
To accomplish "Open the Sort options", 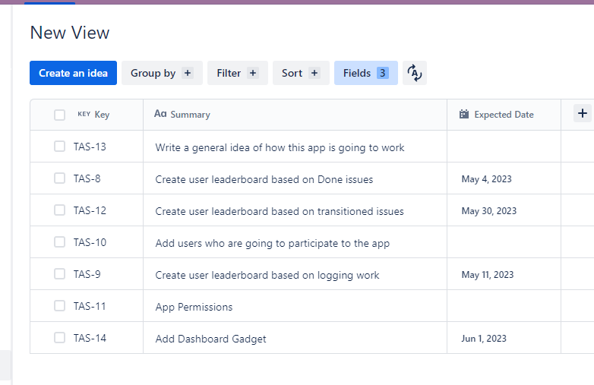I will 301,73.
